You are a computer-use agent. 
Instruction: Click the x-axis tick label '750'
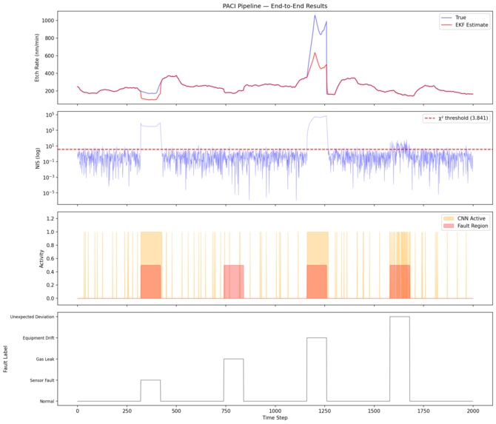[x=226, y=411]
